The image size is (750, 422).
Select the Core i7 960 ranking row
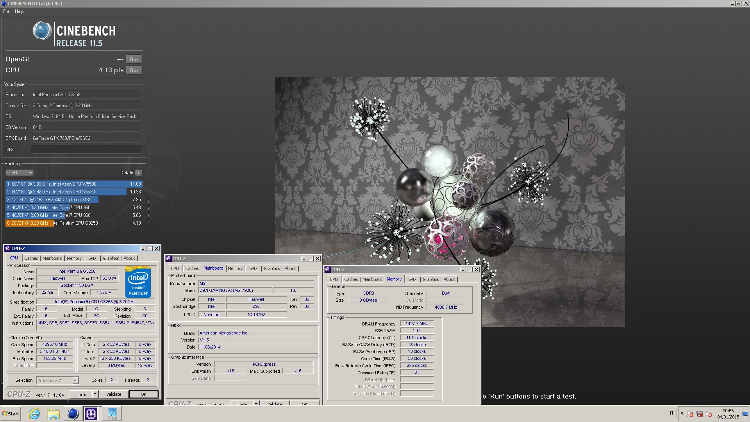(74, 207)
